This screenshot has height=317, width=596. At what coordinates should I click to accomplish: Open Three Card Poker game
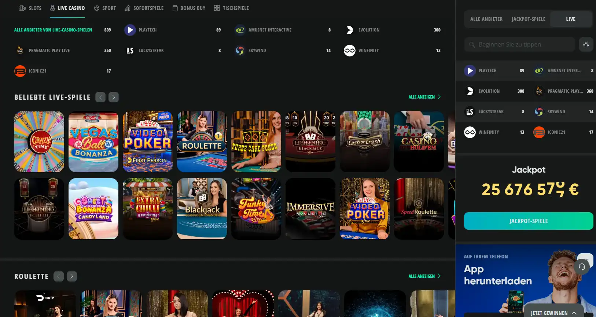(256, 142)
